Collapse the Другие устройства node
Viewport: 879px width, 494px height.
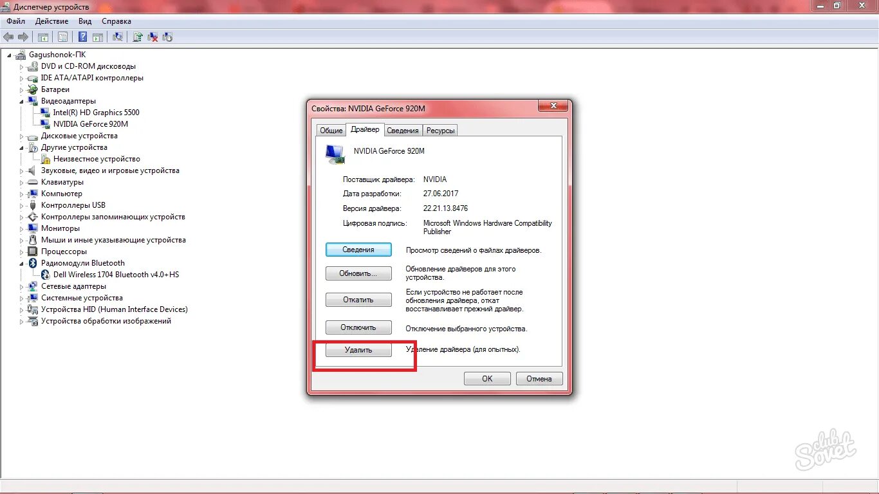[21, 147]
